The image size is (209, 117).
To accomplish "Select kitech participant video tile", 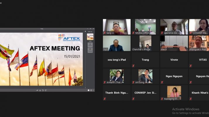I will (174, 43).
